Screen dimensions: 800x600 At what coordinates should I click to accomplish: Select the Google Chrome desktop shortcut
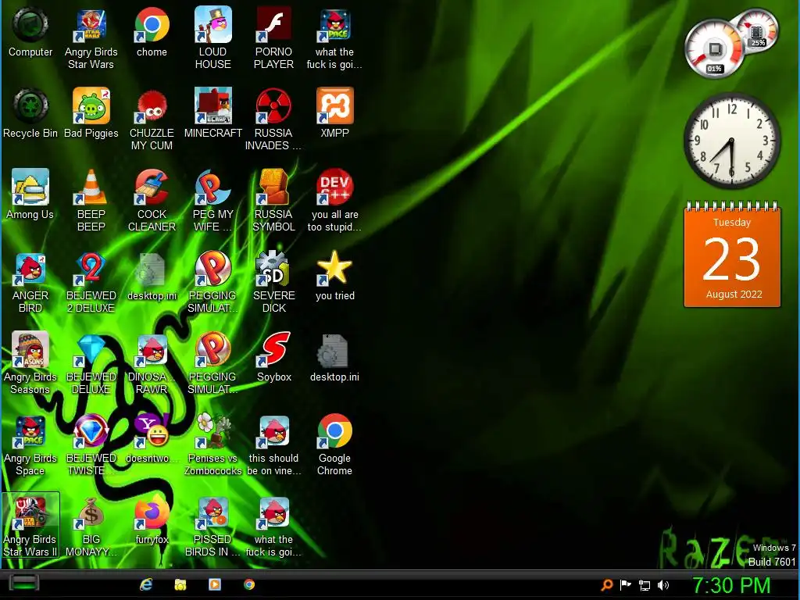[x=334, y=445]
